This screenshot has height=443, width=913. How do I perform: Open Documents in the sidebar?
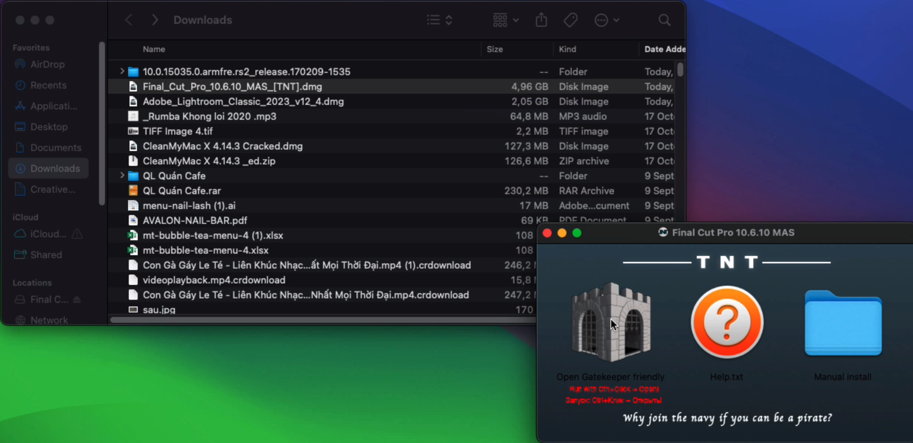[x=48, y=148]
